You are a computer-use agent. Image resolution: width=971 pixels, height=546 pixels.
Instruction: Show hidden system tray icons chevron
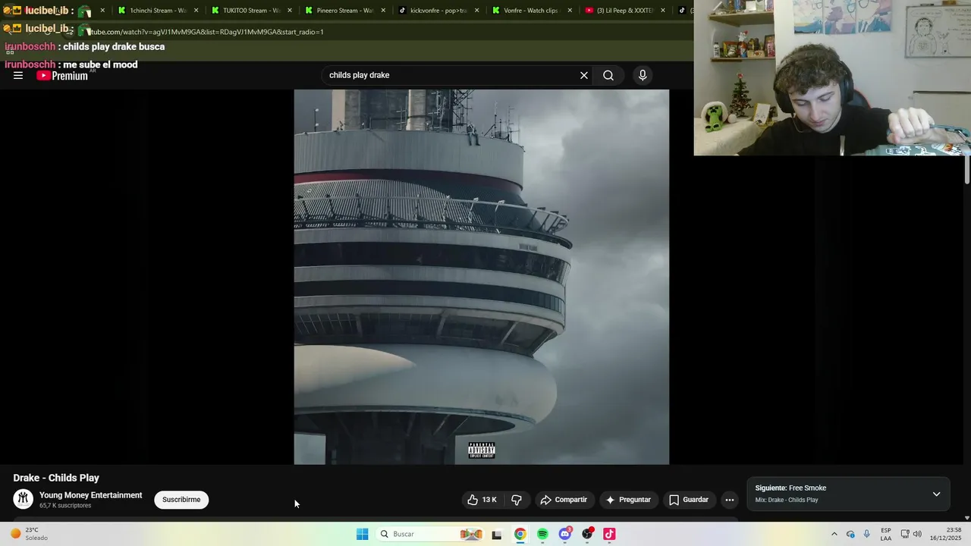click(x=834, y=534)
